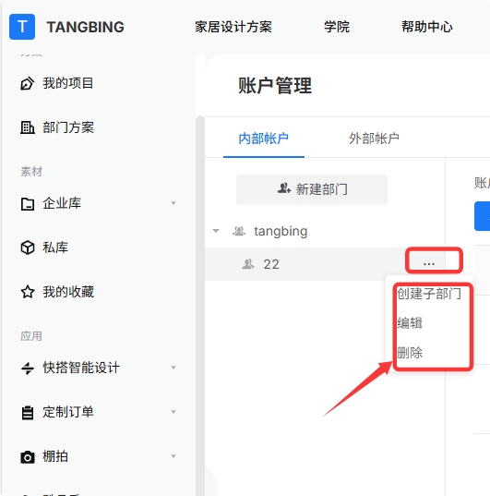Viewport: 490px width, 496px height.
Task: Switch to the 外部帐户 tab
Action: 374,139
